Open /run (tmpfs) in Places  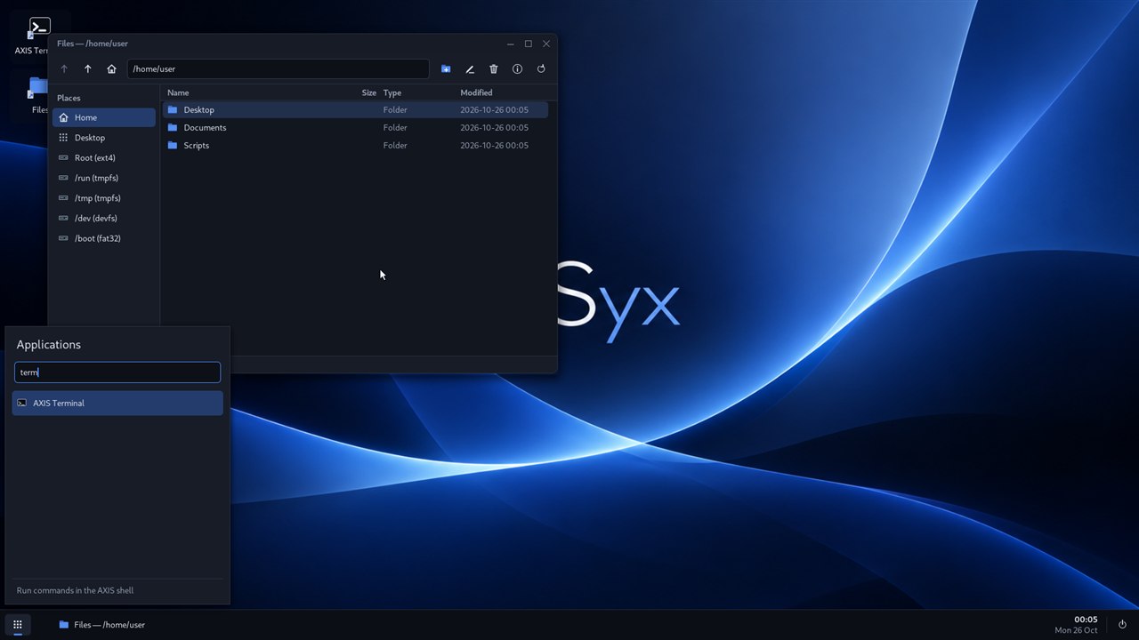104,178
